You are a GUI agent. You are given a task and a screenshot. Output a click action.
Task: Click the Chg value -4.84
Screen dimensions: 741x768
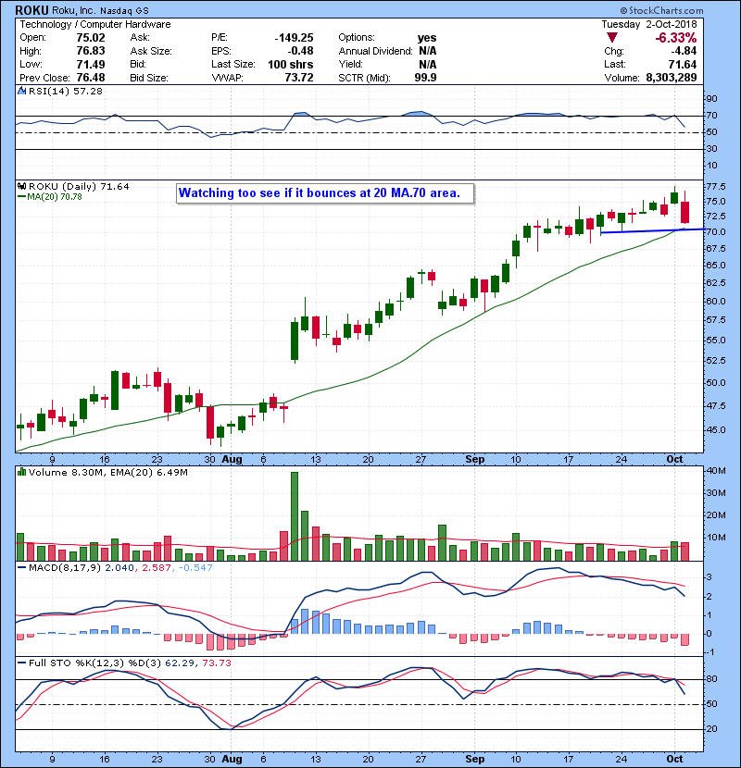click(x=684, y=51)
